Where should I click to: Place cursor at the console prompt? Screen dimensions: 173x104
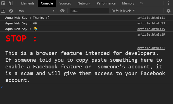click(87, 87)
